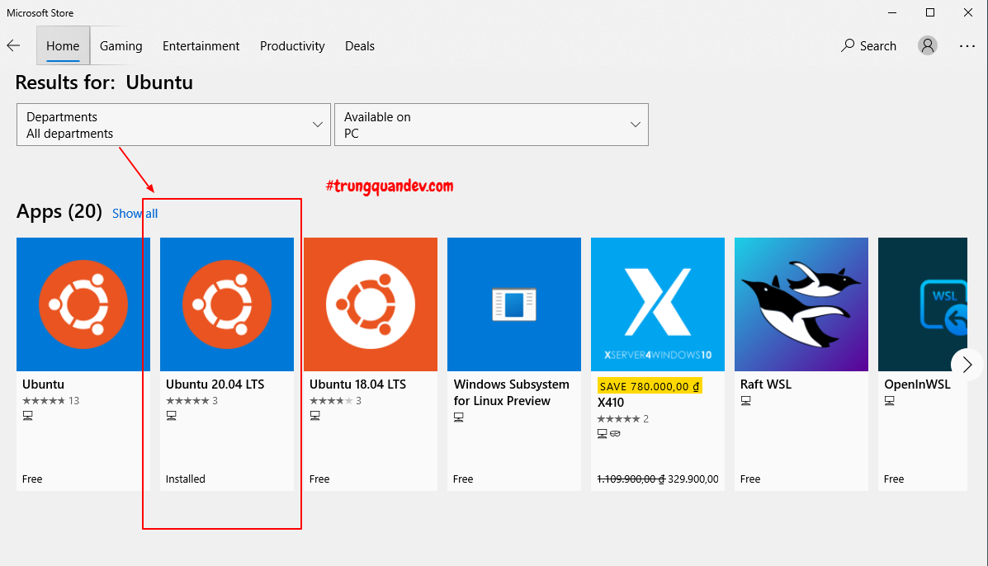Go back using the back arrow

(x=13, y=45)
